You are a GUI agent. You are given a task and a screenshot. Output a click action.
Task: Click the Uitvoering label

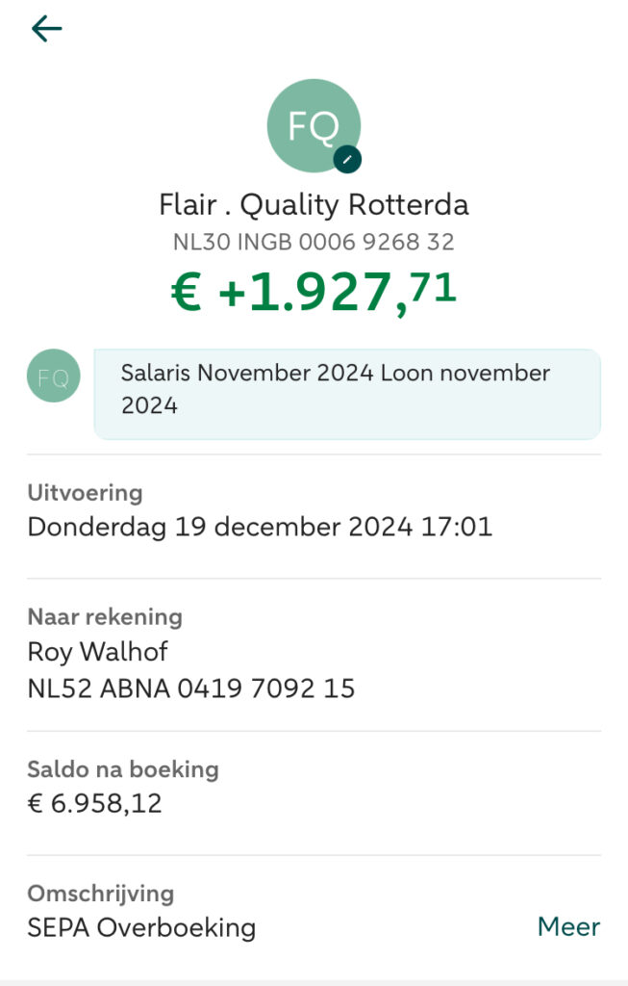coord(85,493)
